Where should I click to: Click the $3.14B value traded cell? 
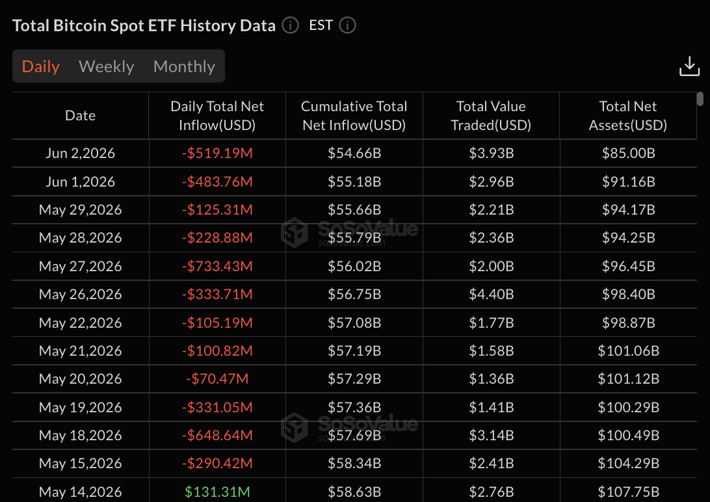(492, 436)
